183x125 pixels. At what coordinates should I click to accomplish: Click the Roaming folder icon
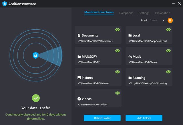130,78
